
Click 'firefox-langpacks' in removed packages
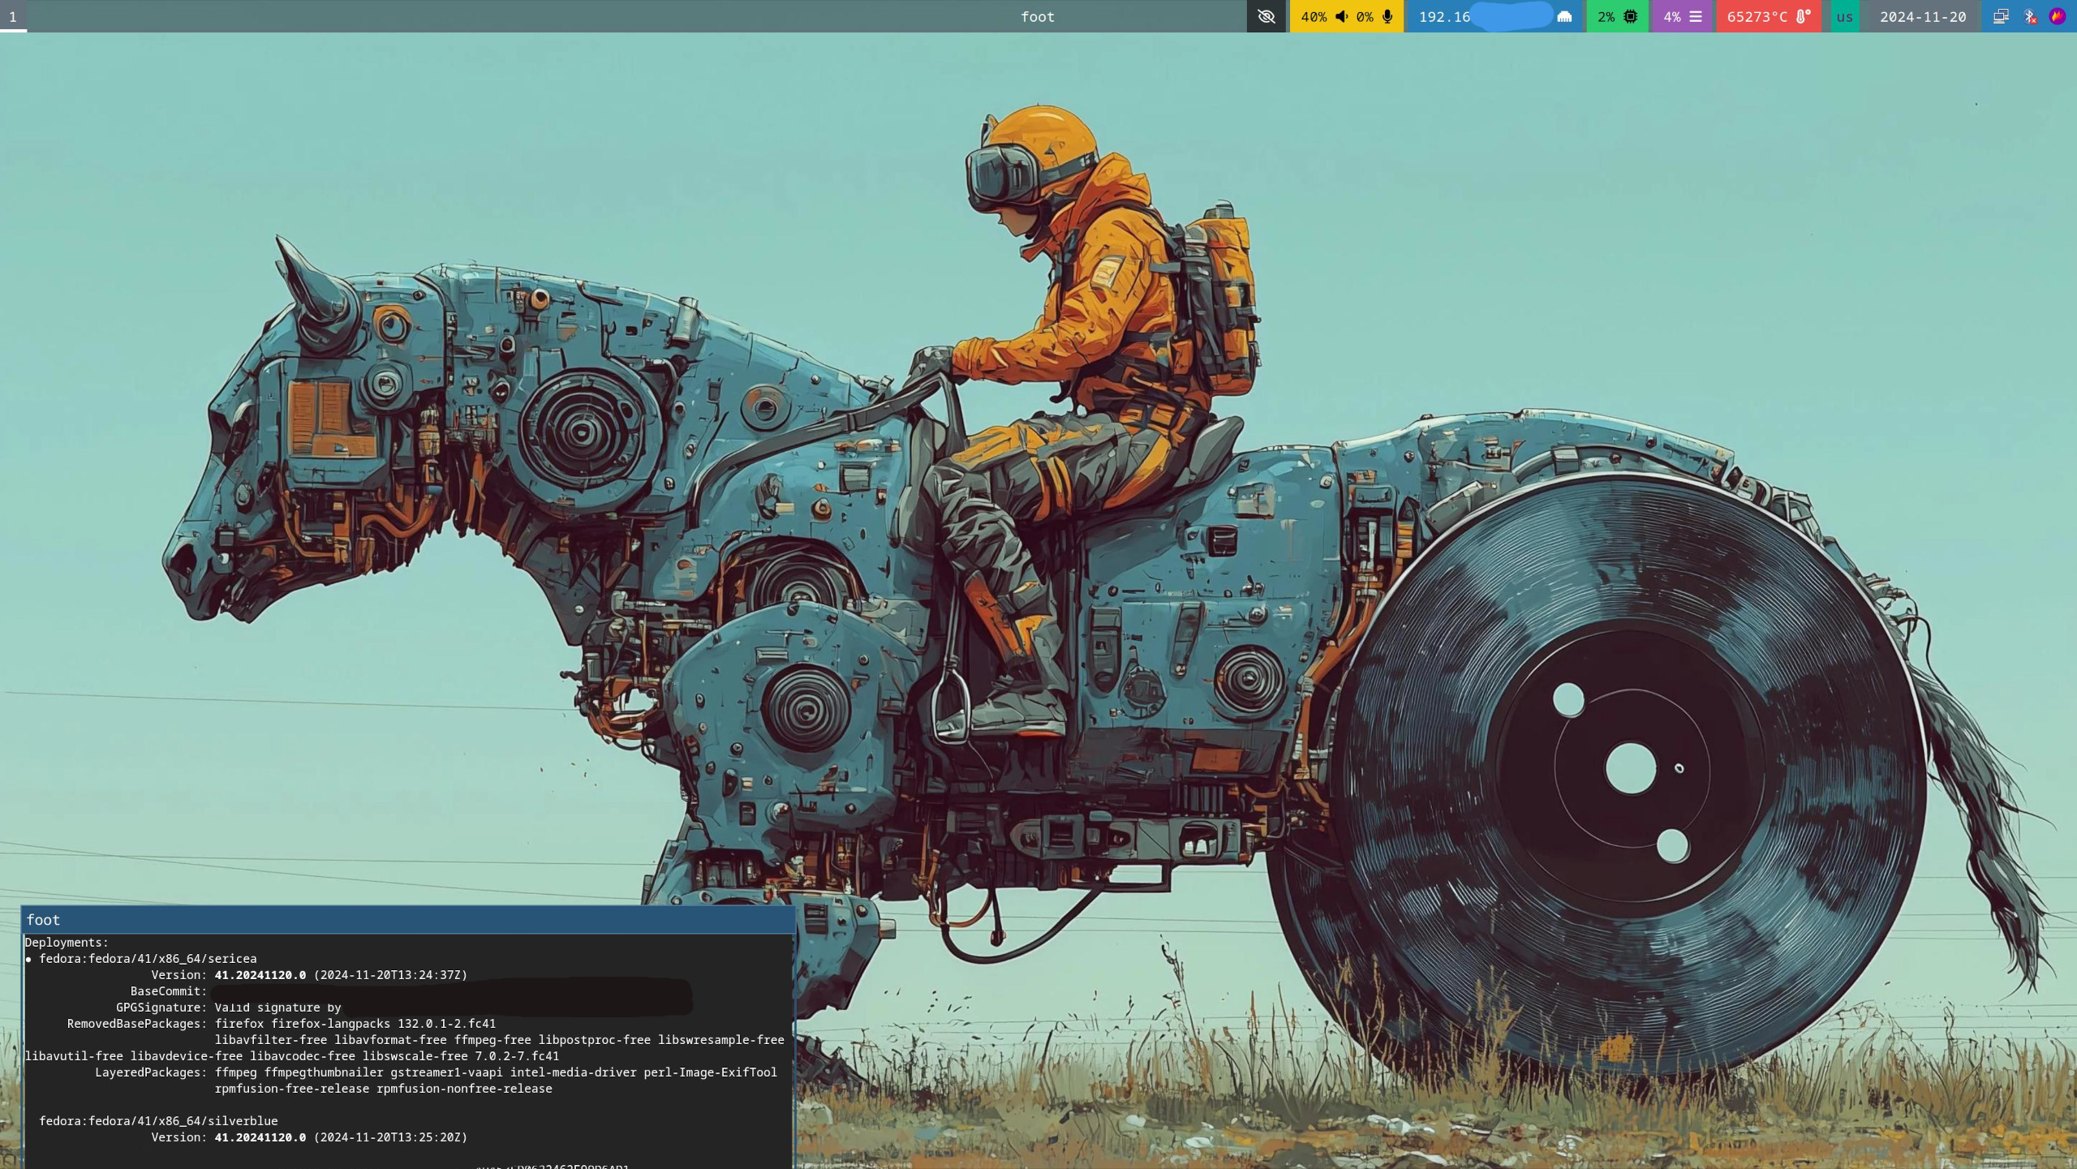click(330, 1024)
